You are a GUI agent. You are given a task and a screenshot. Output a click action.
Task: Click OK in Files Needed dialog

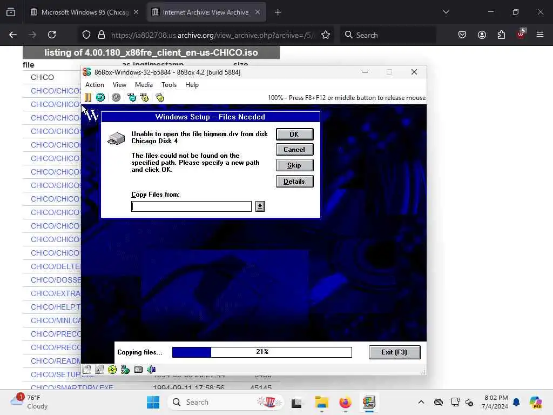coord(294,135)
